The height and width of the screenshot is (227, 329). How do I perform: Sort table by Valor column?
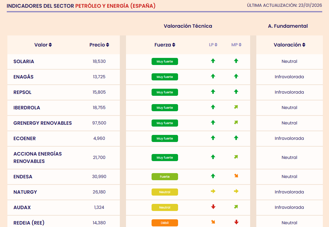click(43, 45)
